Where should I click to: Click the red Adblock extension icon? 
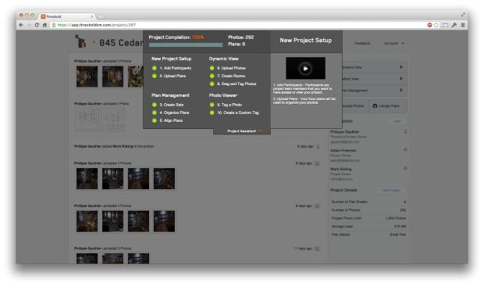pos(429,25)
